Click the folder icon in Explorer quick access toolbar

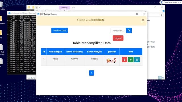click(x=33, y=7)
